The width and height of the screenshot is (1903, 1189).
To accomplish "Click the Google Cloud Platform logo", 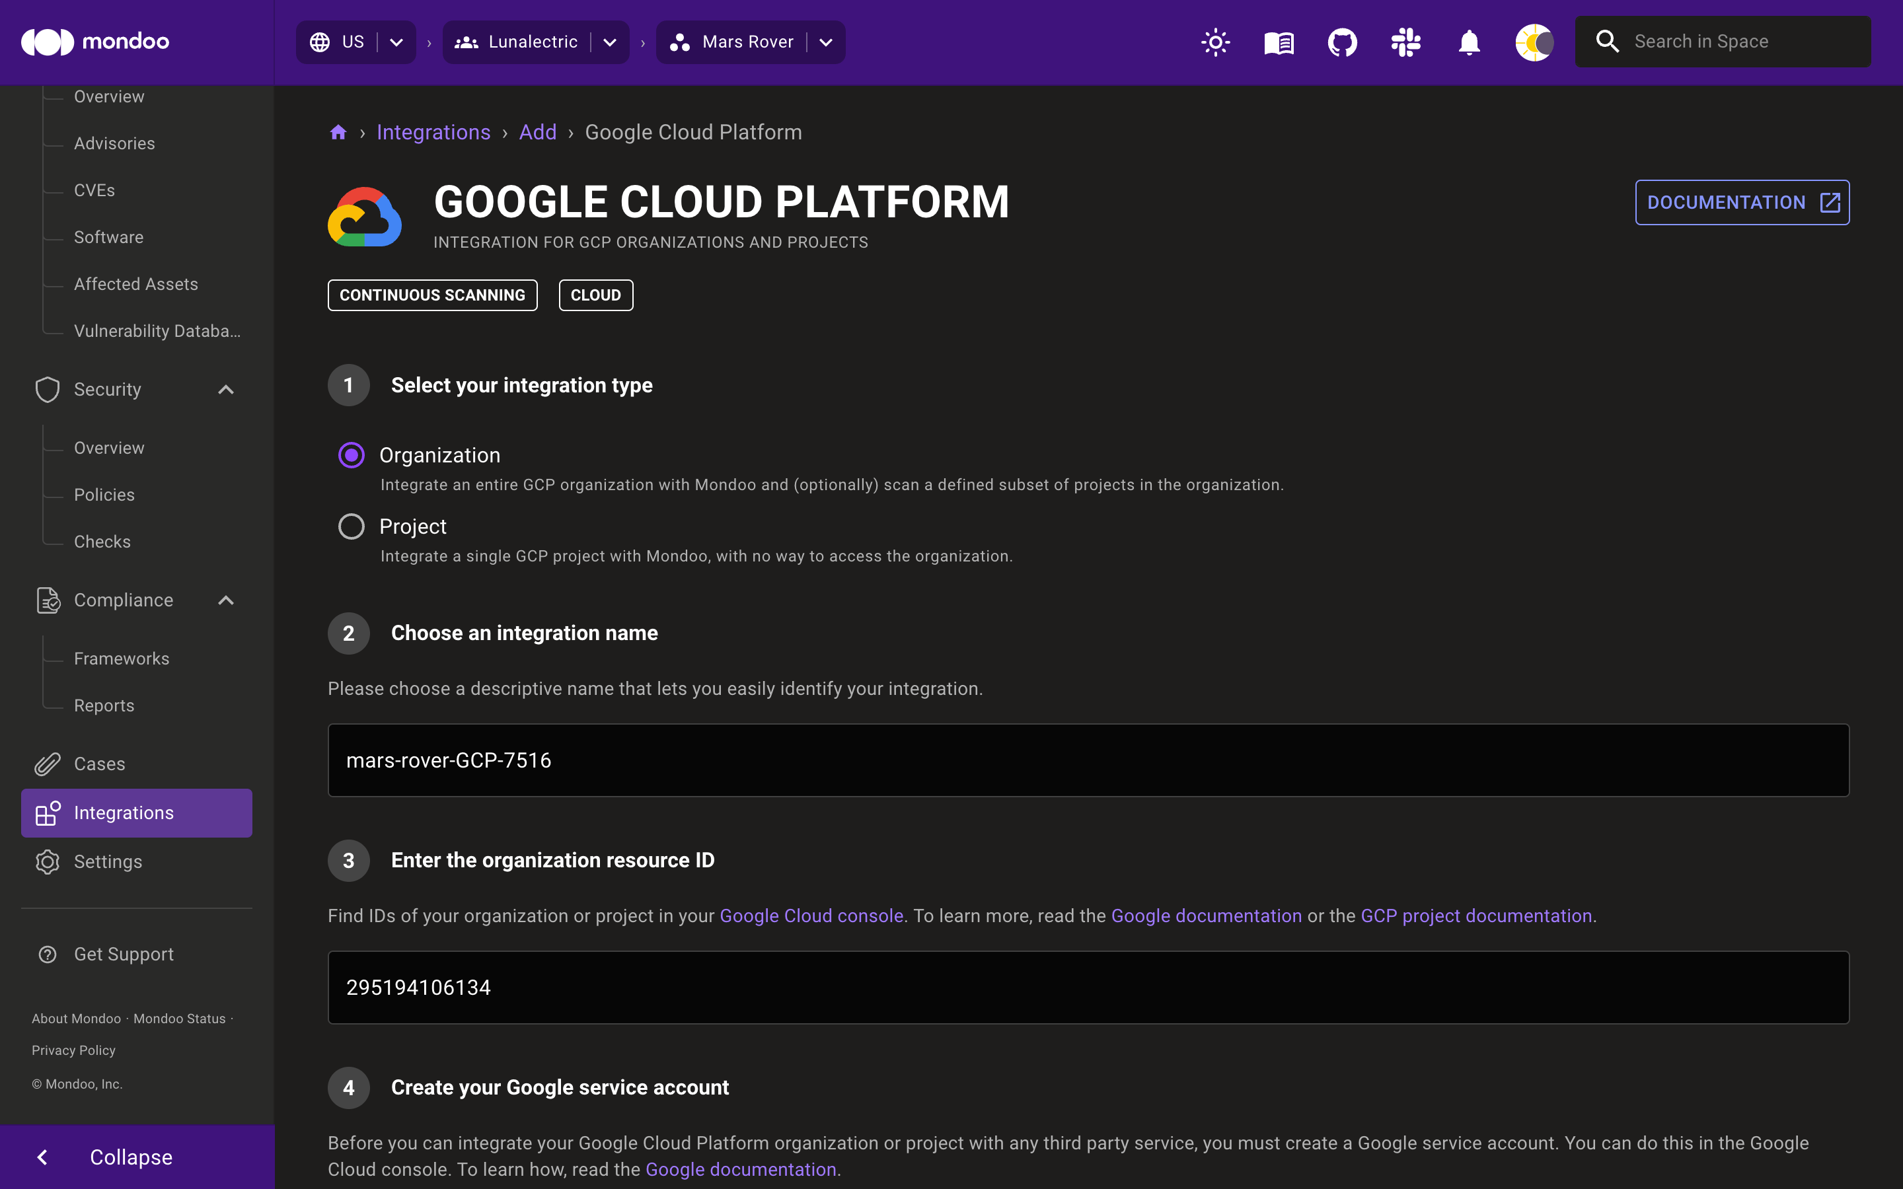I will (x=365, y=217).
